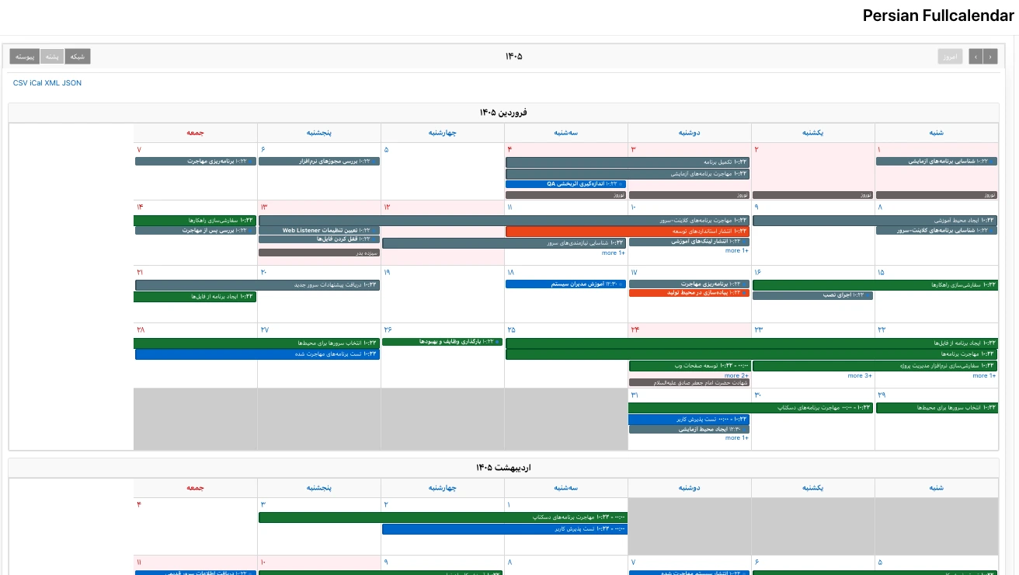This screenshot has height=575, width=1019.
Task: Open the iCal export link
Action: point(36,83)
